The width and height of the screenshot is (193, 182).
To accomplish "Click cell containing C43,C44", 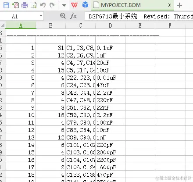I will [80, 93].
